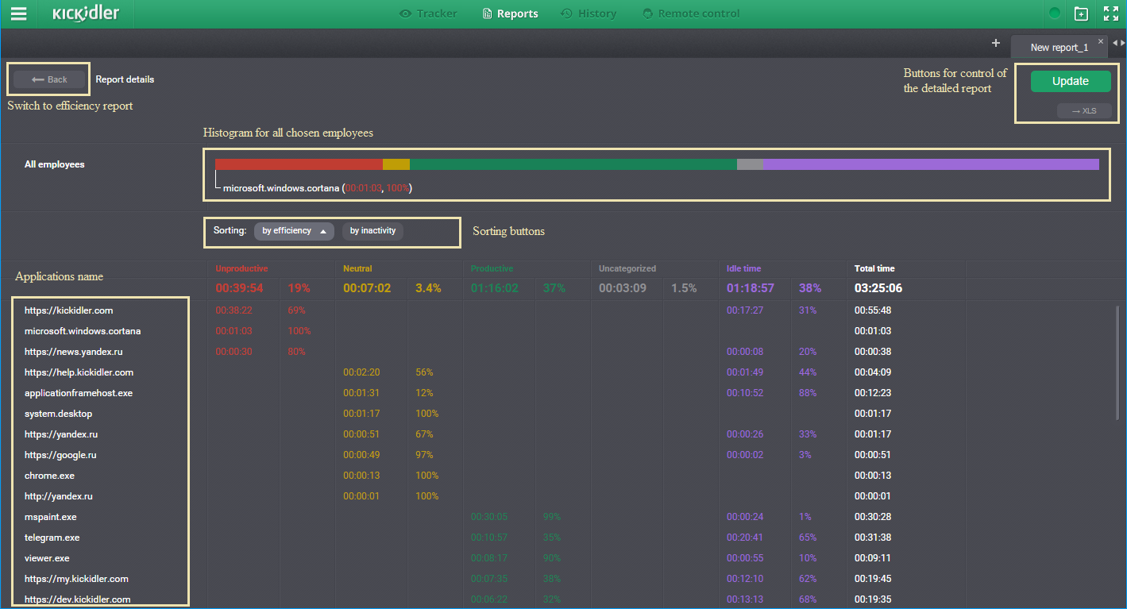
Task: Click the add new window icon
Action: pyautogui.click(x=1081, y=13)
